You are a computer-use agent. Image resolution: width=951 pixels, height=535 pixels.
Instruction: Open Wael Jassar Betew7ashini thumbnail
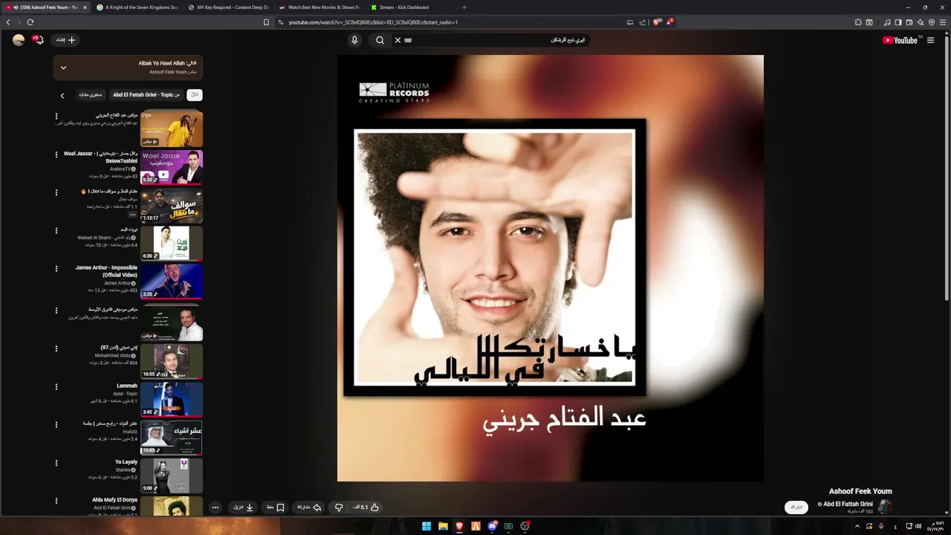tap(172, 167)
